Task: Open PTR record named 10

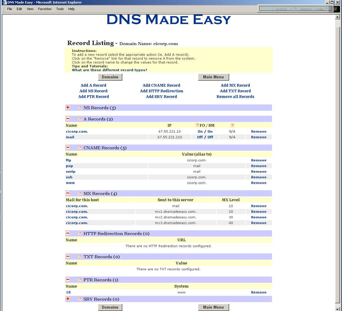Action: [x=68, y=293]
